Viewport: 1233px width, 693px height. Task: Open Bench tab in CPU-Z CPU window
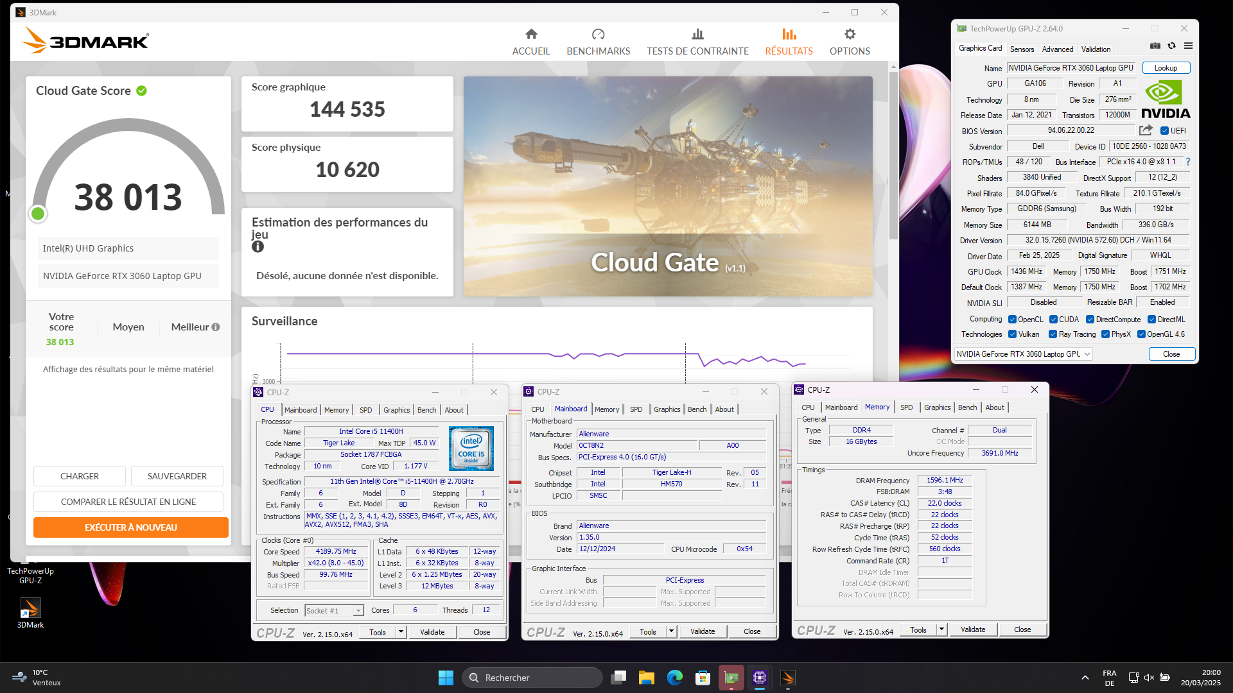tap(426, 410)
